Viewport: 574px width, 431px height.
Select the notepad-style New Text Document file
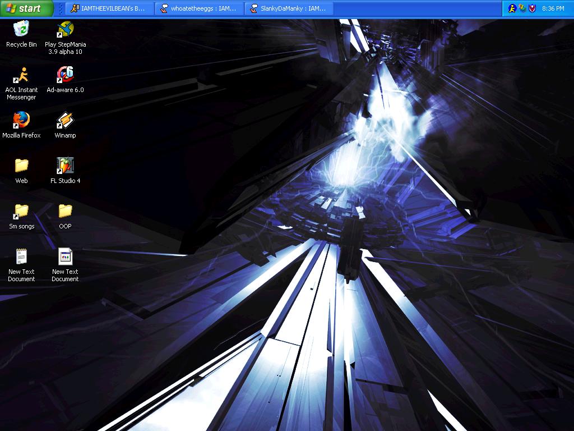point(21,265)
